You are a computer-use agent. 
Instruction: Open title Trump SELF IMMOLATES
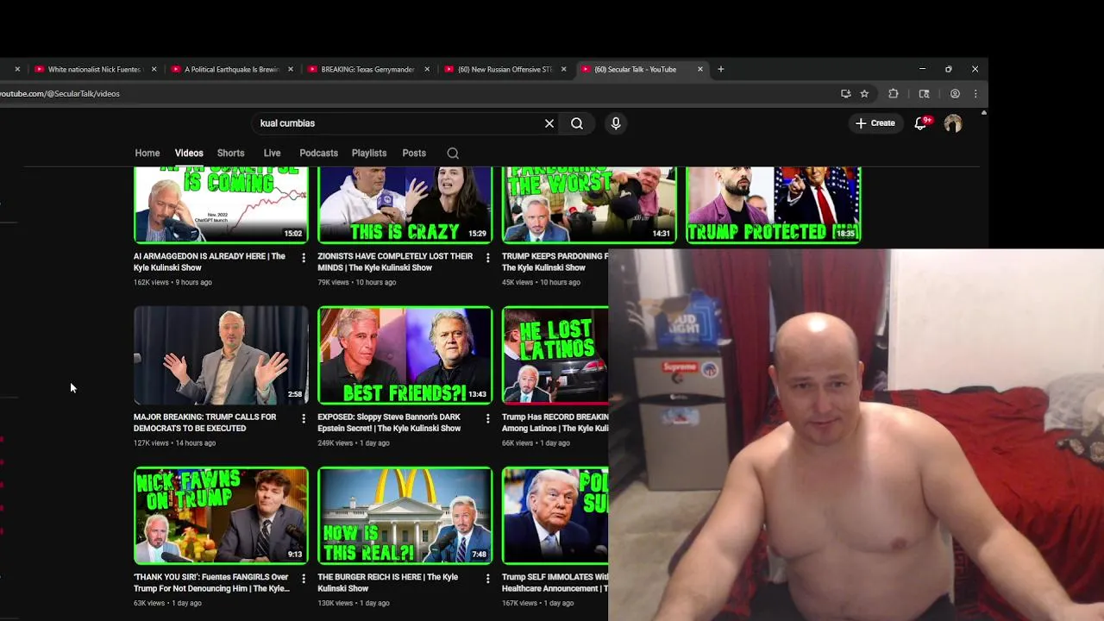(555, 583)
